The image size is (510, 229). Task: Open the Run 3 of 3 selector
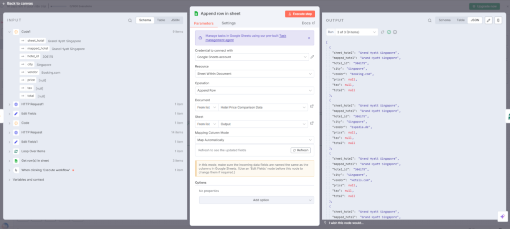point(352,32)
